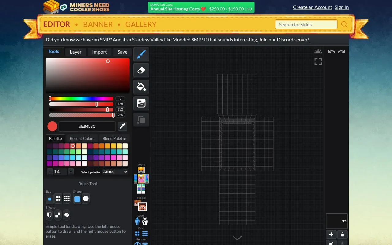The height and width of the screenshot is (245, 392).
Task: Choose the round brush shape
Action: pyautogui.click(x=86, y=199)
